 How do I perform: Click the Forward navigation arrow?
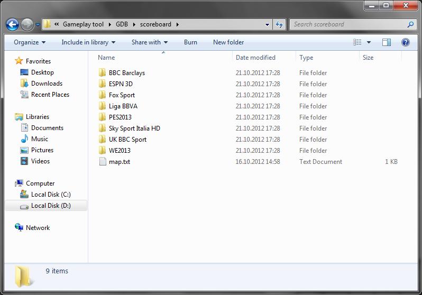point(27,24)
